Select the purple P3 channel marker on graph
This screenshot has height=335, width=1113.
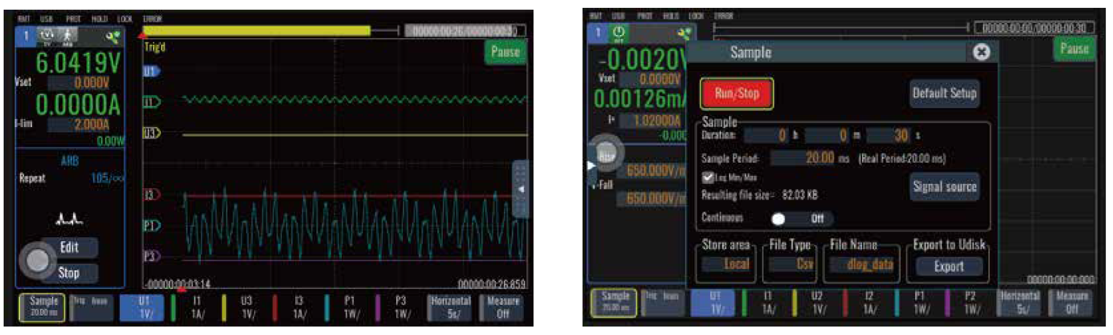point(151,256)
